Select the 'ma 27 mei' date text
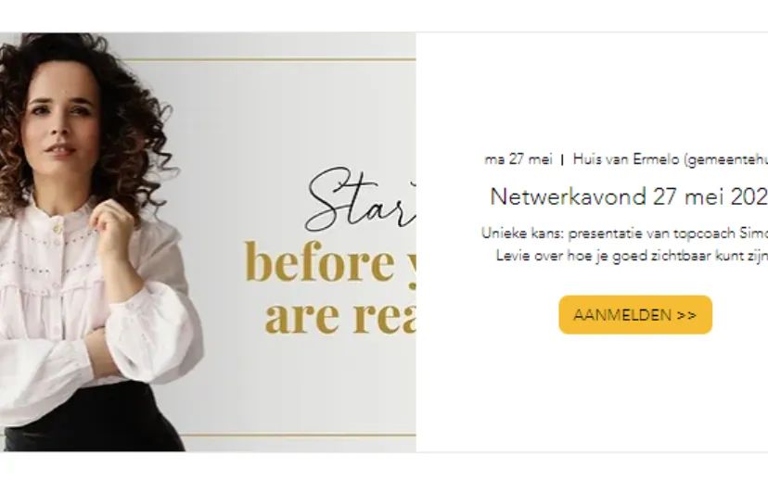Screen dimensions: 768x480 point(518,159)
